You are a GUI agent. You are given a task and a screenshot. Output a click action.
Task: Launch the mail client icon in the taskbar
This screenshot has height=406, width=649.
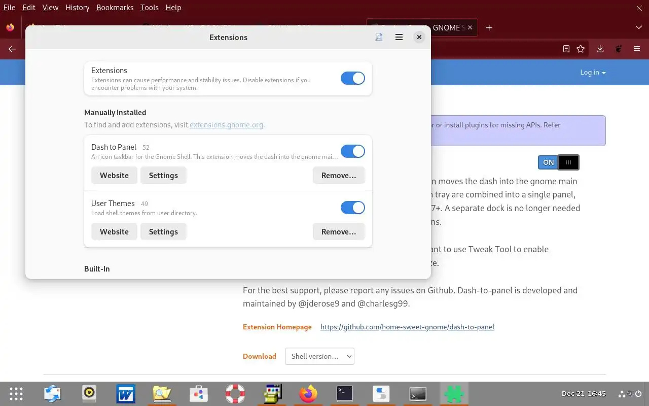(53, 394)
